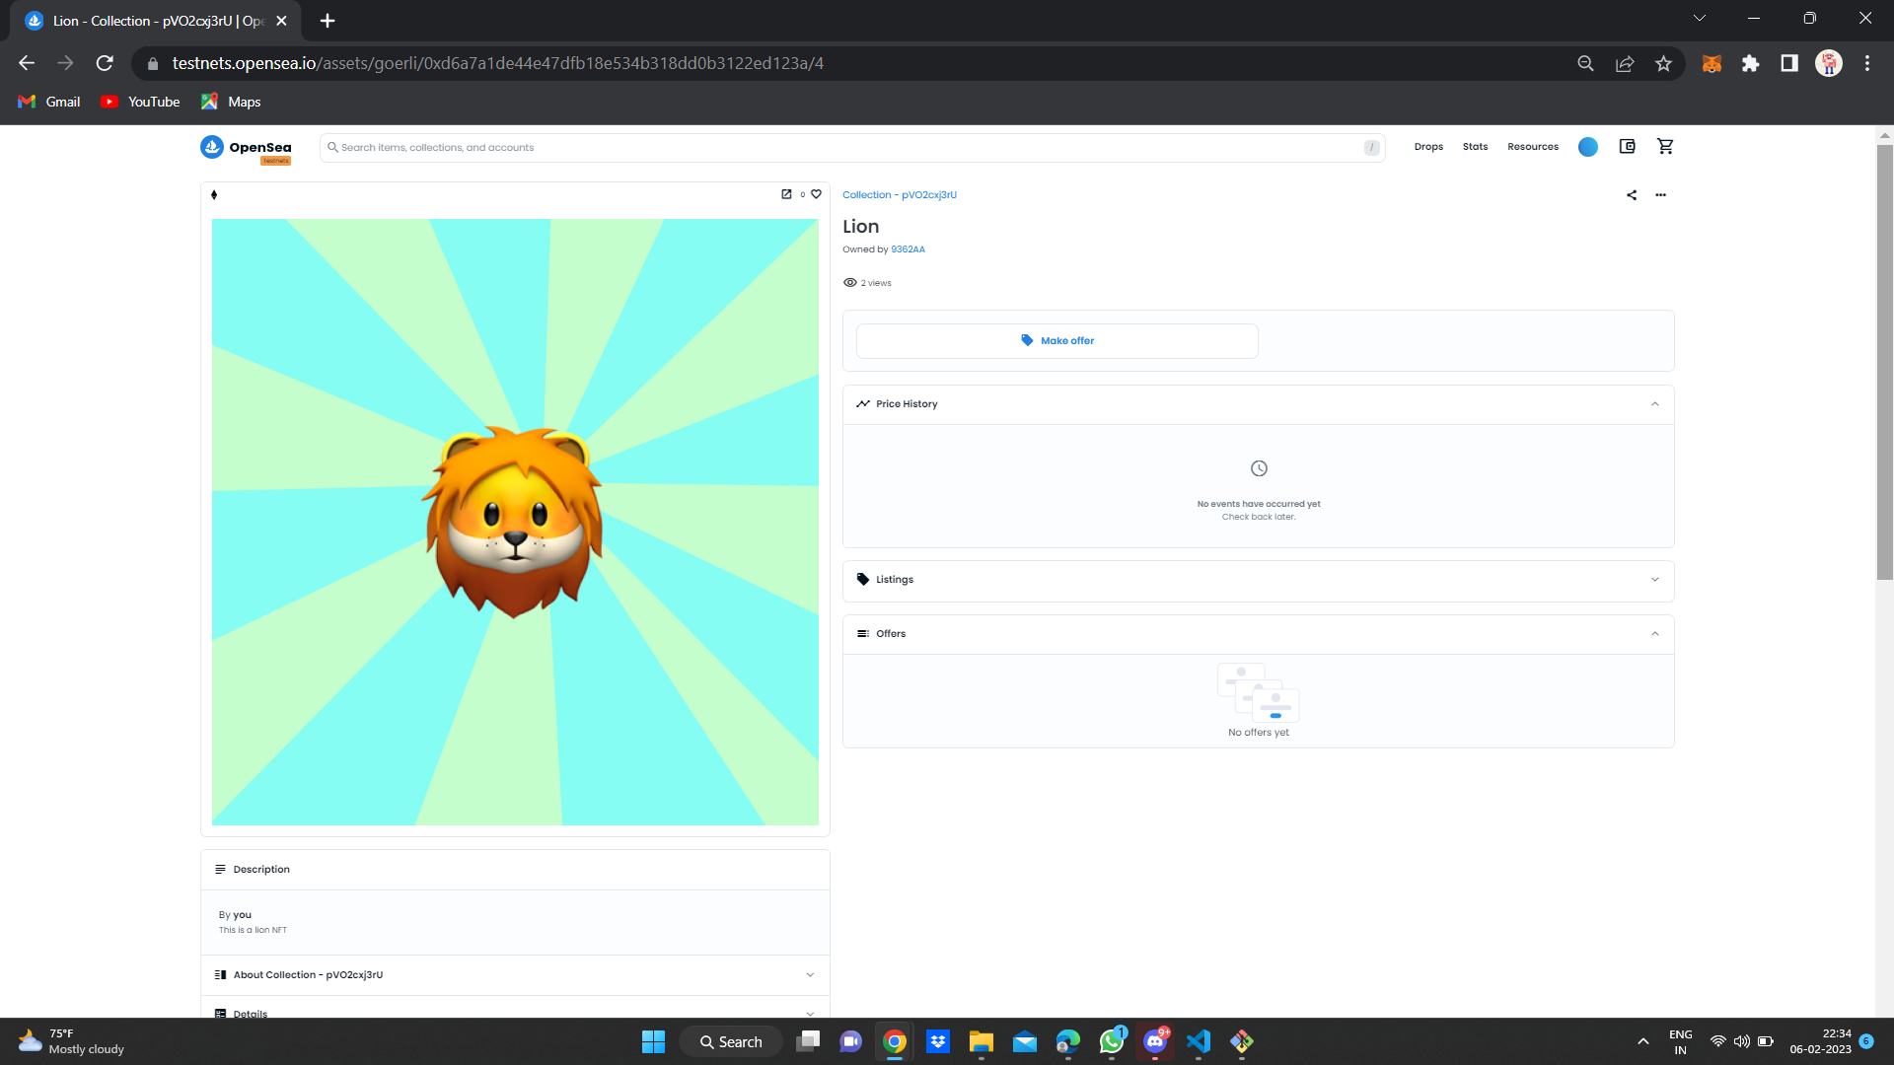Click the Lion NFT image
Screen dimensions: 1894x1065
(515, 522)
